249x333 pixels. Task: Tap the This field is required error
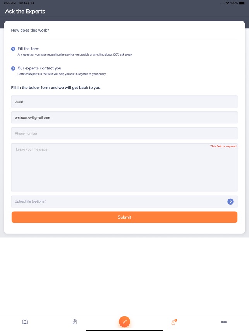pos(223,146)
